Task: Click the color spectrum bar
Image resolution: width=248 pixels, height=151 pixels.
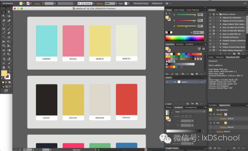Action: point(185,38)
